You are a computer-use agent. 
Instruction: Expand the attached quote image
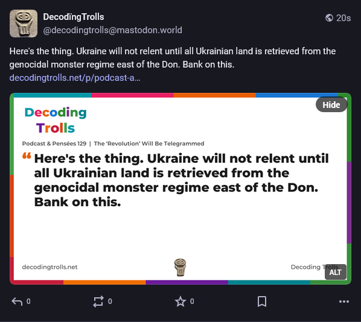coord(180,189)
